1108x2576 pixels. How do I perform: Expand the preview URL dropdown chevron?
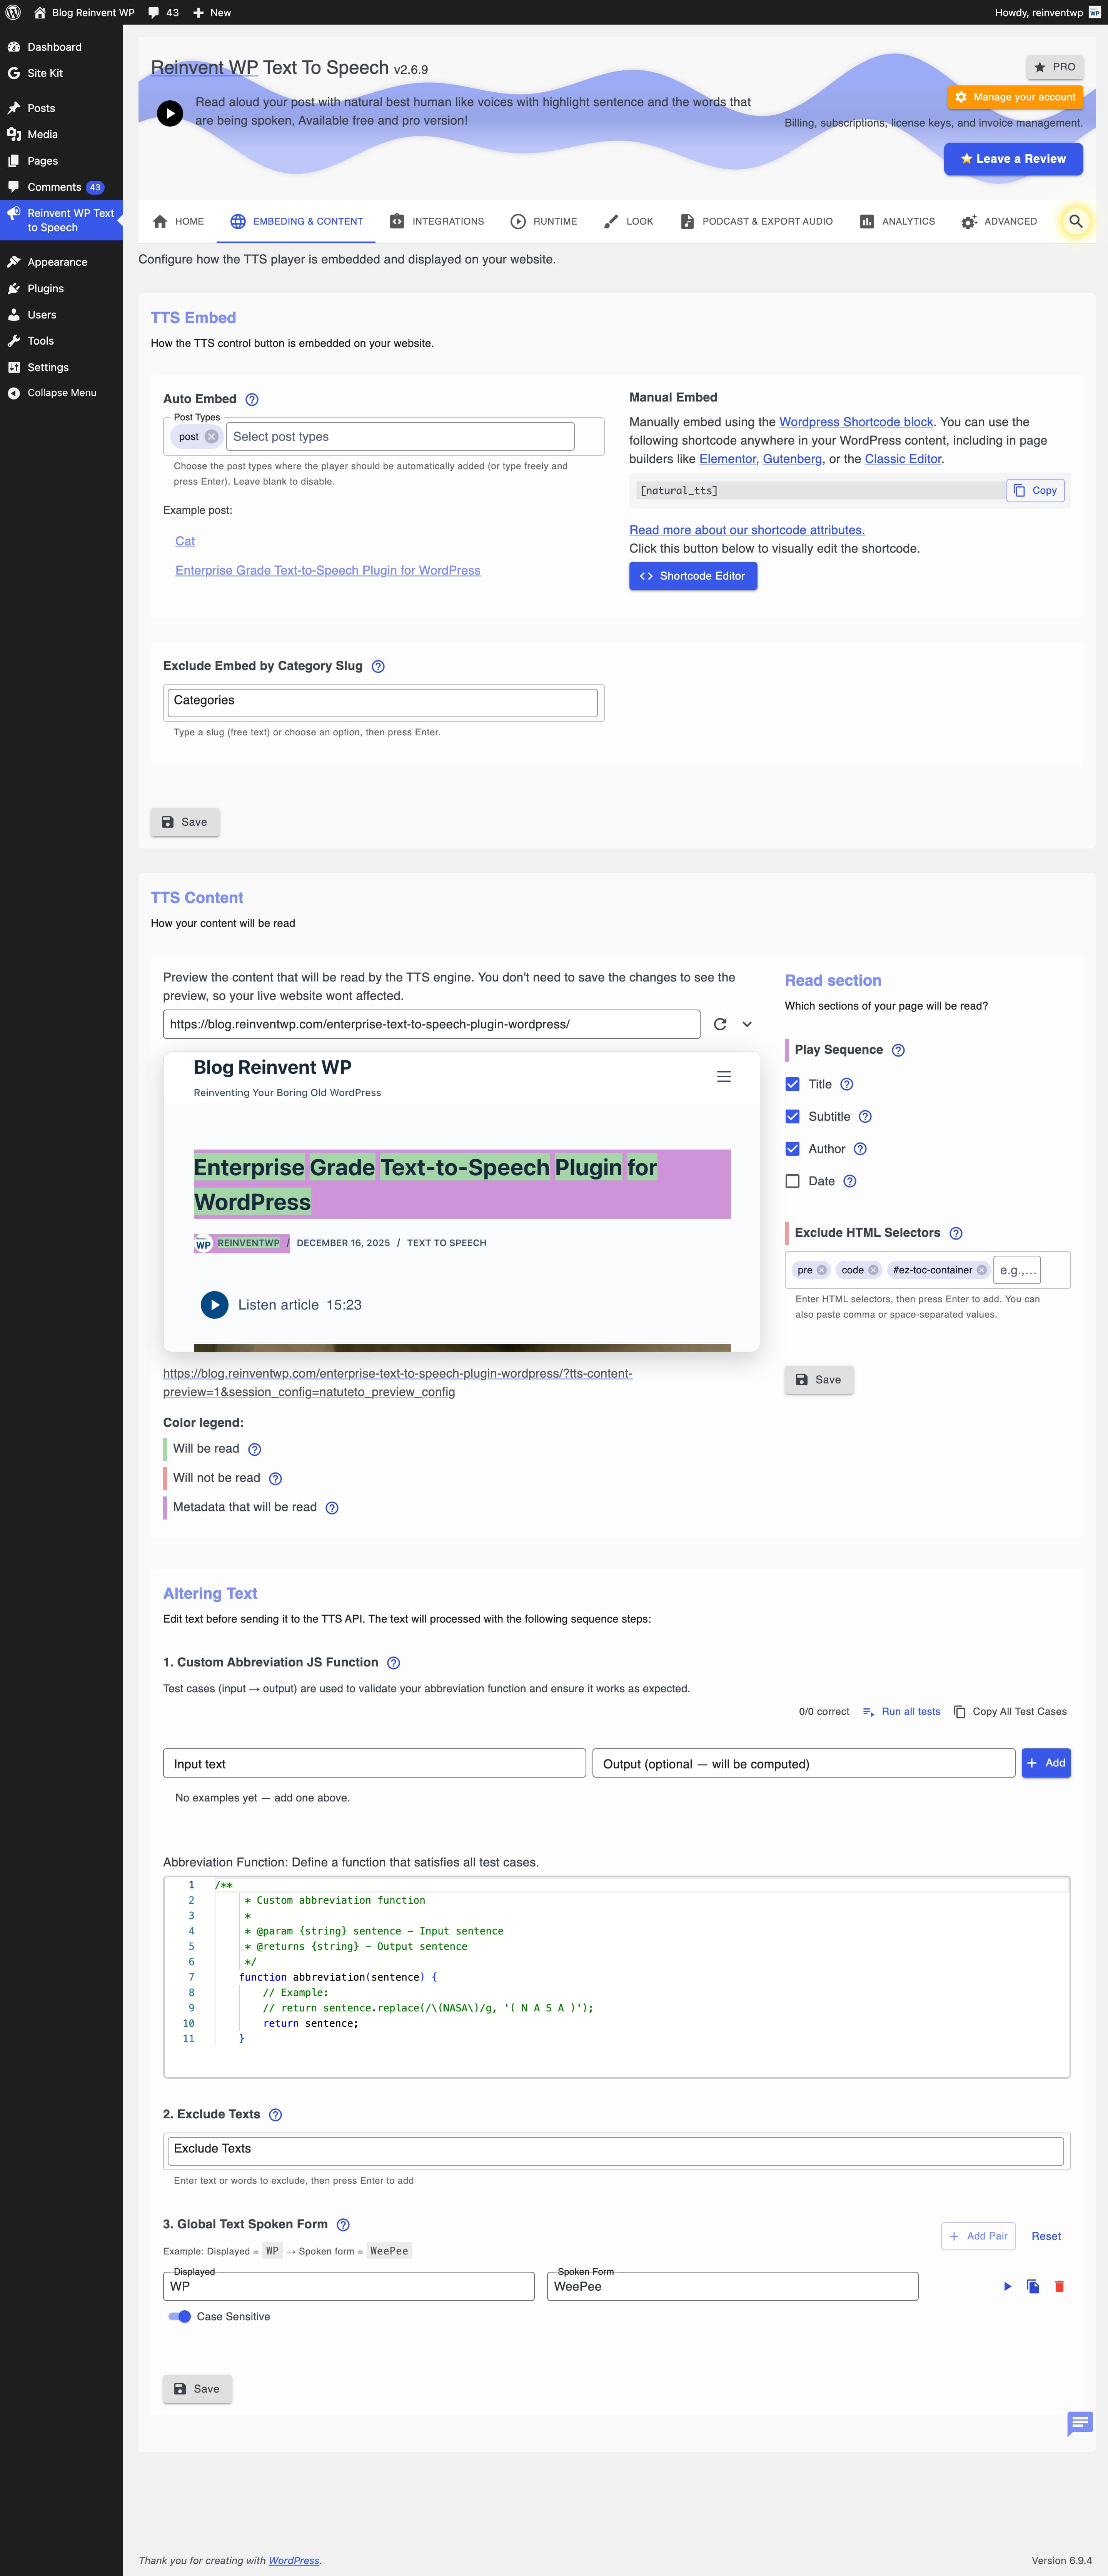[x=747, y=1024]
